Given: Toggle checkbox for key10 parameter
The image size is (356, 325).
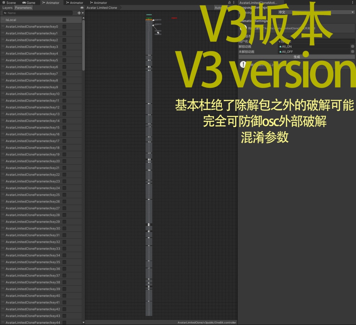Looking at the screenshot, I should tap(64, 94).
